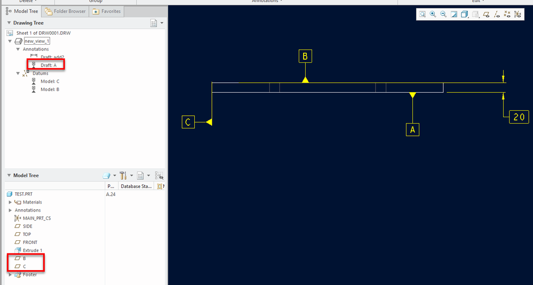Expand the Materials node in Model Tree
This screenshot has width=533, height=285.
point(10,202)
